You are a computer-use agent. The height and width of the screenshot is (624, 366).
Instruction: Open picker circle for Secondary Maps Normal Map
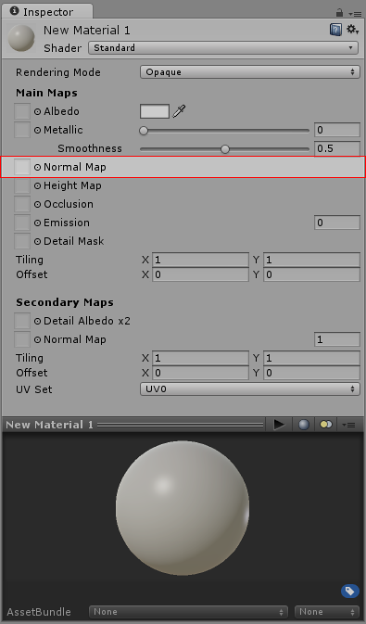point(37,339)
